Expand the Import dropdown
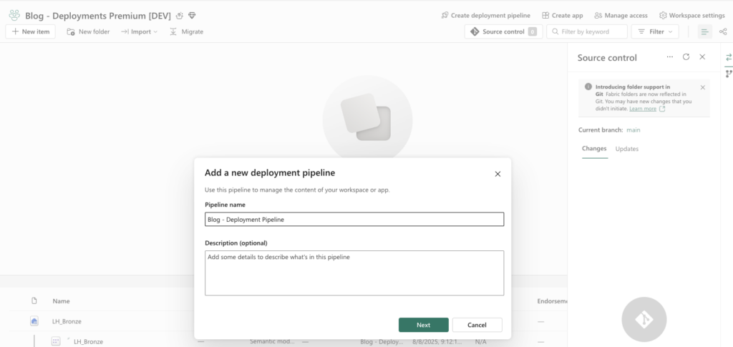The height and width of the screenshot is (347, 733). (x=139, y=31)
